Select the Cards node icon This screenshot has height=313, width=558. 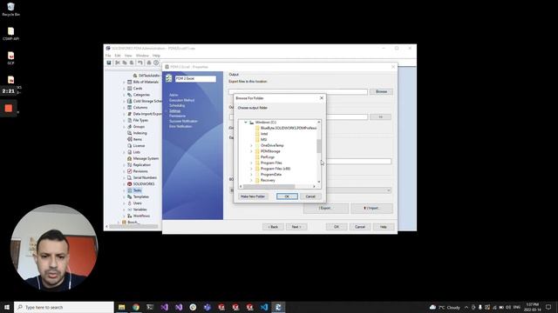[130, 89]
